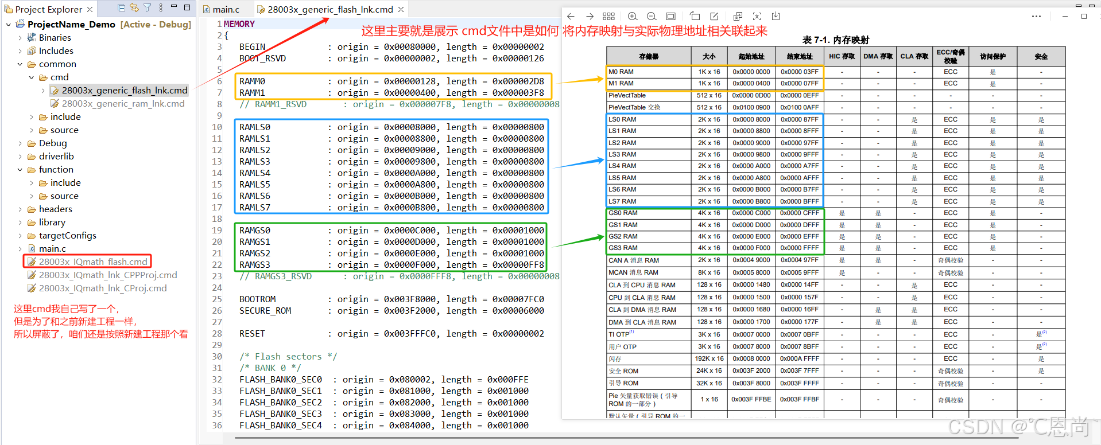This screenshot has width=1101, height=445.
Task: Rotate the image in the viewer
Action: [x=695, y=16]
